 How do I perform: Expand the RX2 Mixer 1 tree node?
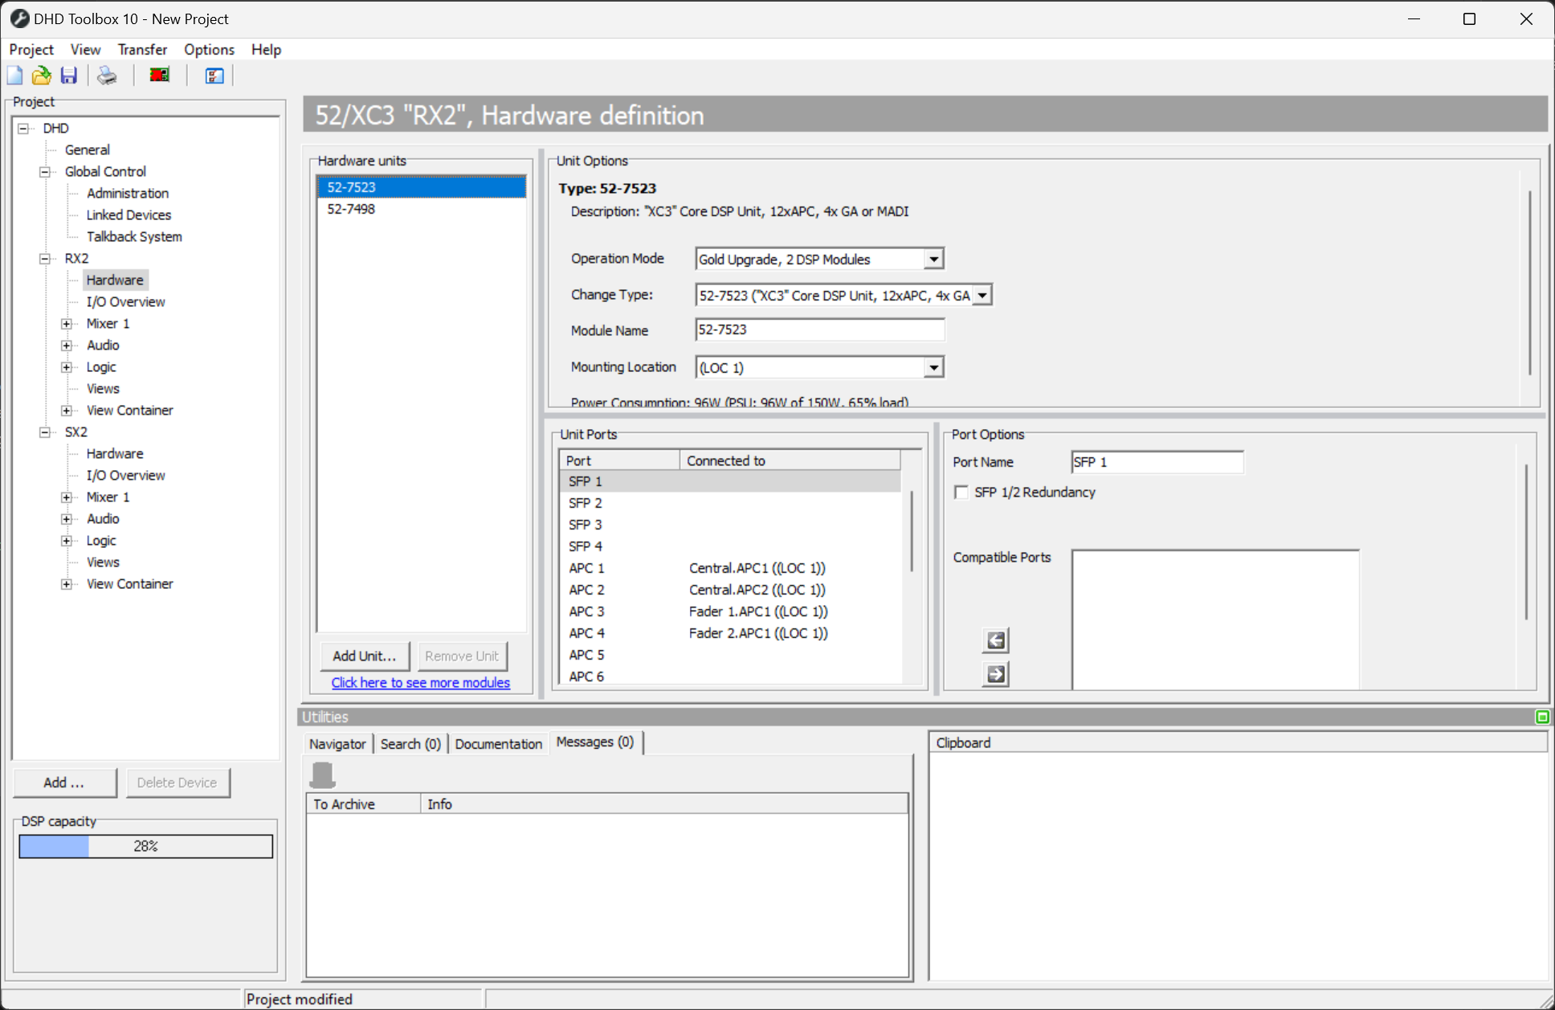(x=67, y=324)
